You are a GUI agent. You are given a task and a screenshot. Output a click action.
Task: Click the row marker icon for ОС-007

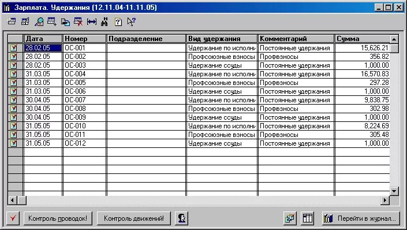14,100
